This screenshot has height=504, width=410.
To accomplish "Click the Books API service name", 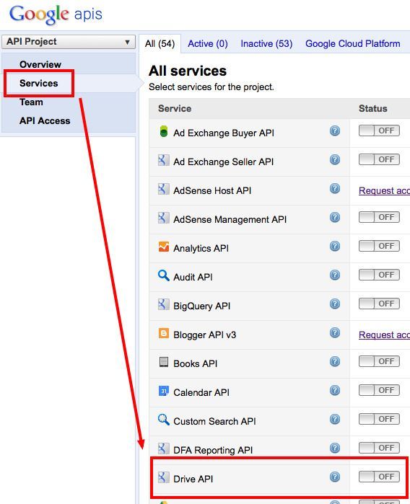I will point(196,363).
